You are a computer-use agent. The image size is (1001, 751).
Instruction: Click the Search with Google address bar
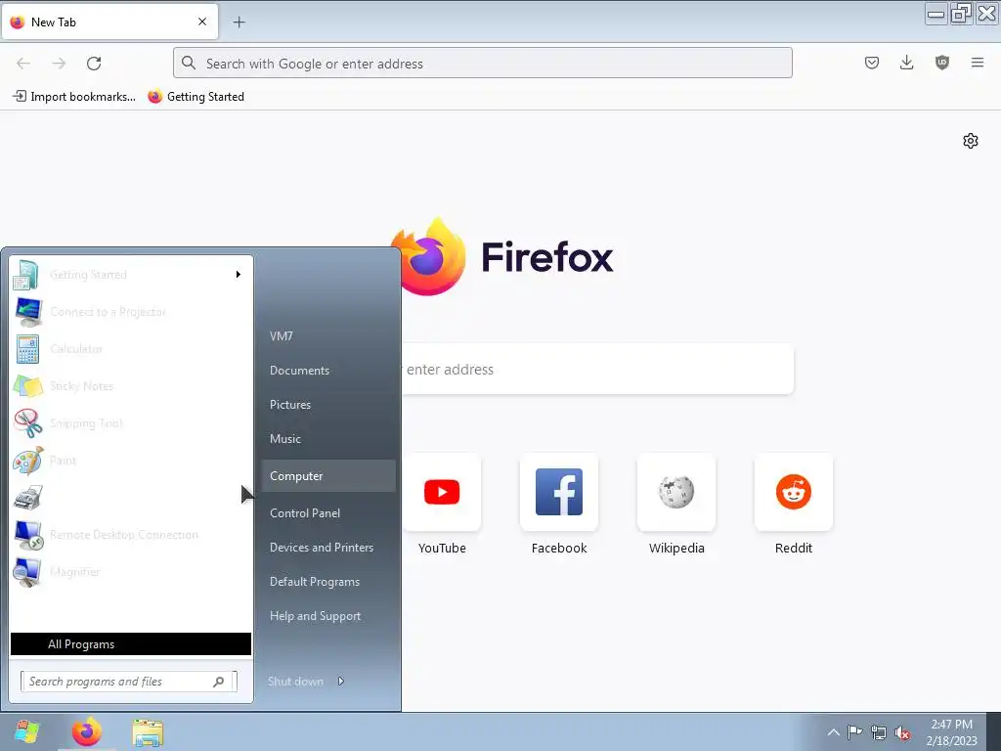[483, 64]
